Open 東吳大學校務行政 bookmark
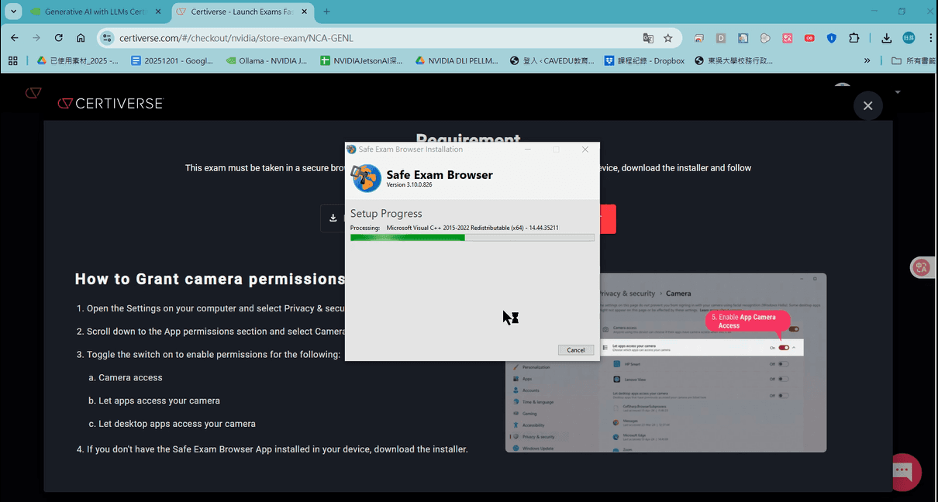 (733, 60)
